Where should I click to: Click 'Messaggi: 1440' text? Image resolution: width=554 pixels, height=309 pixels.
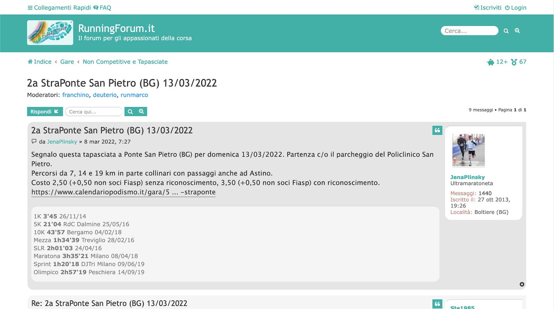471,194
